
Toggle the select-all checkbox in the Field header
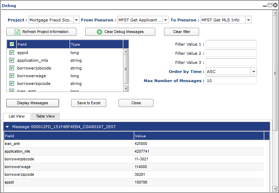[12, 44]
